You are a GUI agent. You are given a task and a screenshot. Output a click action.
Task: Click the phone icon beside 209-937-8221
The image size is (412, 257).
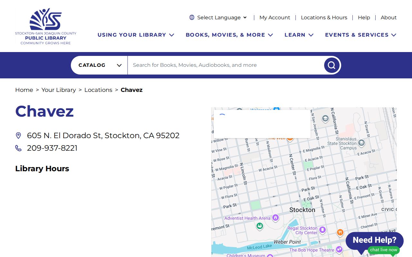[x=18, y=148]
